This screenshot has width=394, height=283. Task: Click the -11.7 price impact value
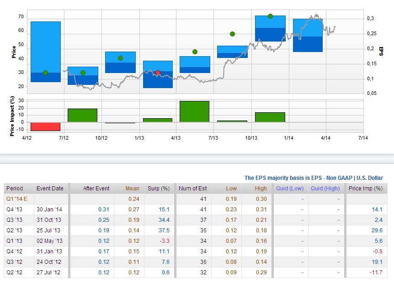(376, 273)
